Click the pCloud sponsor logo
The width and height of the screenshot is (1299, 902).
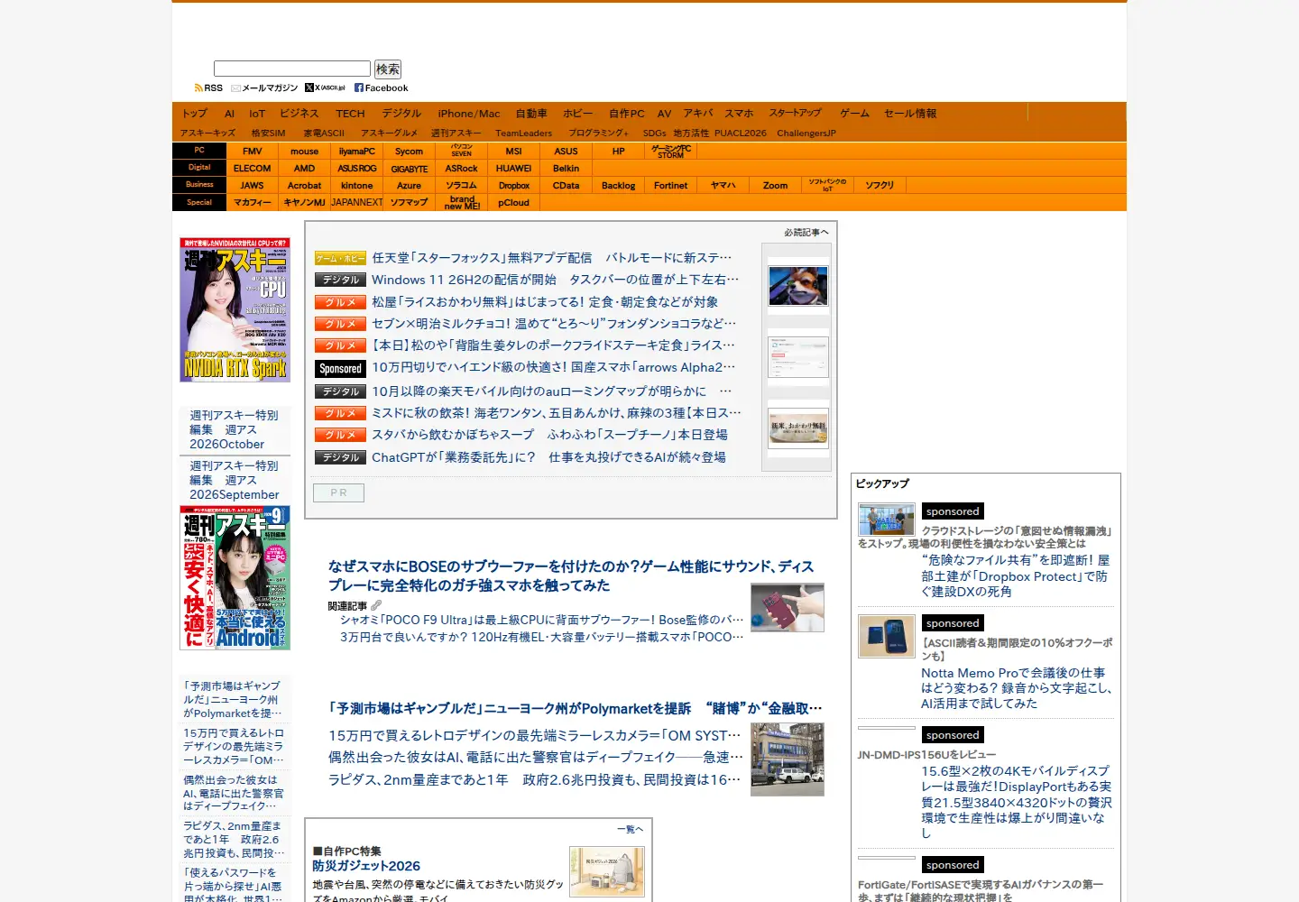514,203
